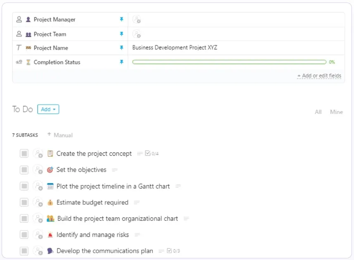Assign a user in Project Manager field
Image resolution: width=354 pixels, height=260 pixels.
pos(137,19)
